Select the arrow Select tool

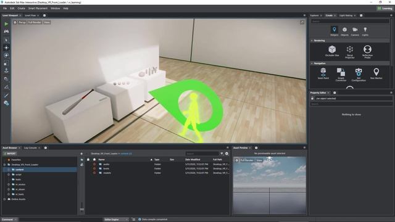[6, 40]
